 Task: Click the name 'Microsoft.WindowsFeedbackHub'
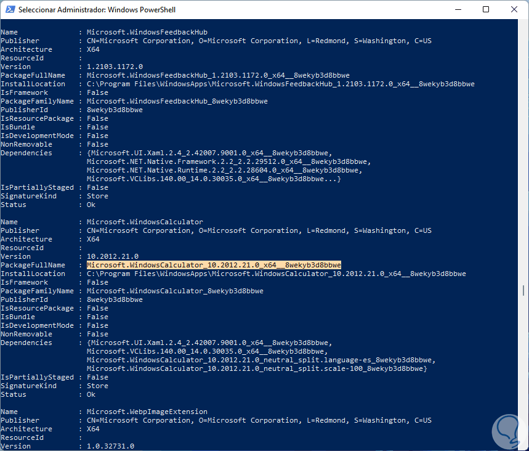coord(147,32)
